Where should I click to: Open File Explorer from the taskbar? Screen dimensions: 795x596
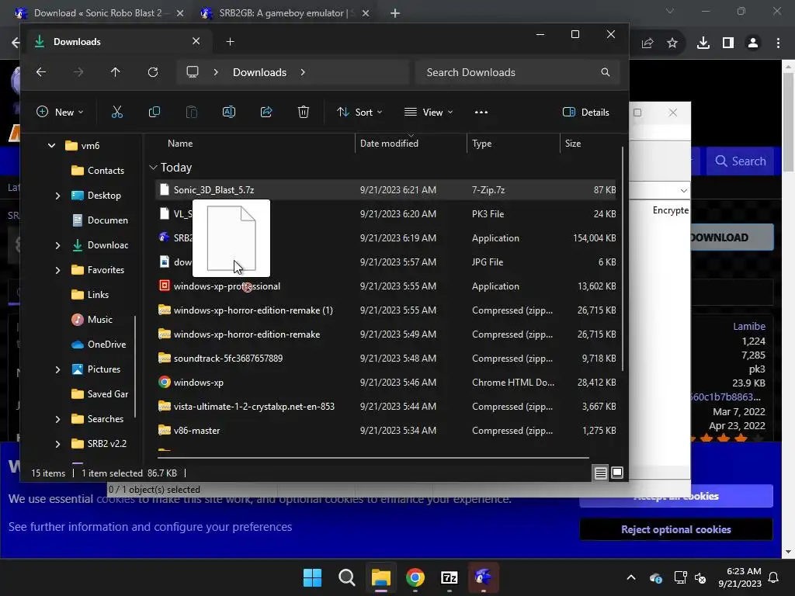click(380, 577)
